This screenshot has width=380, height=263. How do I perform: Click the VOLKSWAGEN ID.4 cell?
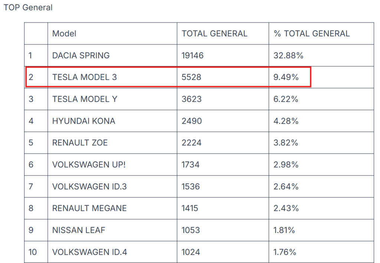(x=90, y=252)
